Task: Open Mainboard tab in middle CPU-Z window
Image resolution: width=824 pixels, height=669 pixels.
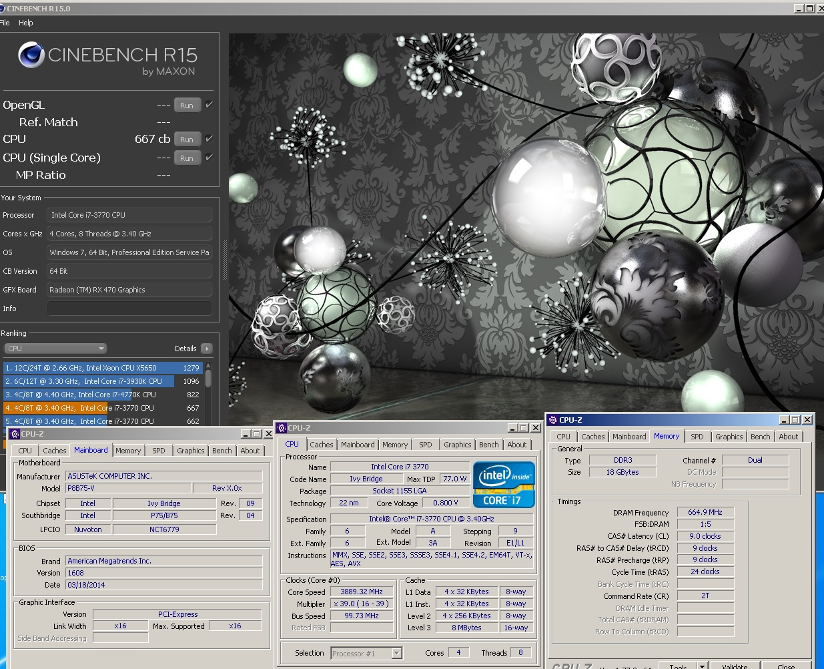Action: coord(358,445)
